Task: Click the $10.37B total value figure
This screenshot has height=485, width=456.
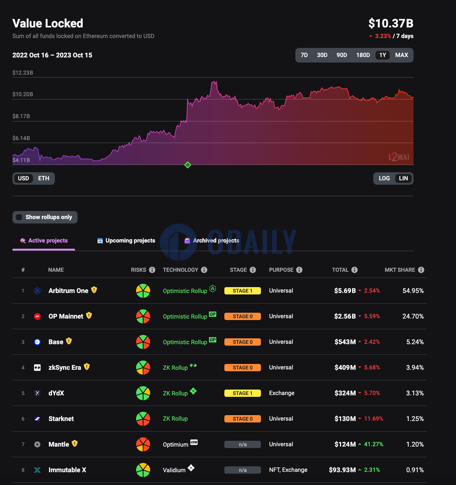Action: [x=391, y=23]
